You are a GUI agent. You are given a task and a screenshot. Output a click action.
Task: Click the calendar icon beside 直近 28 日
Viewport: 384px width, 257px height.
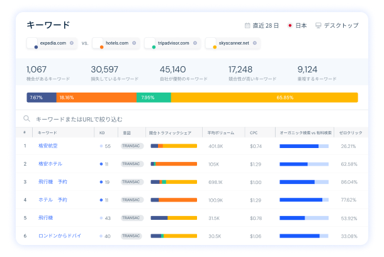[247, 26]
